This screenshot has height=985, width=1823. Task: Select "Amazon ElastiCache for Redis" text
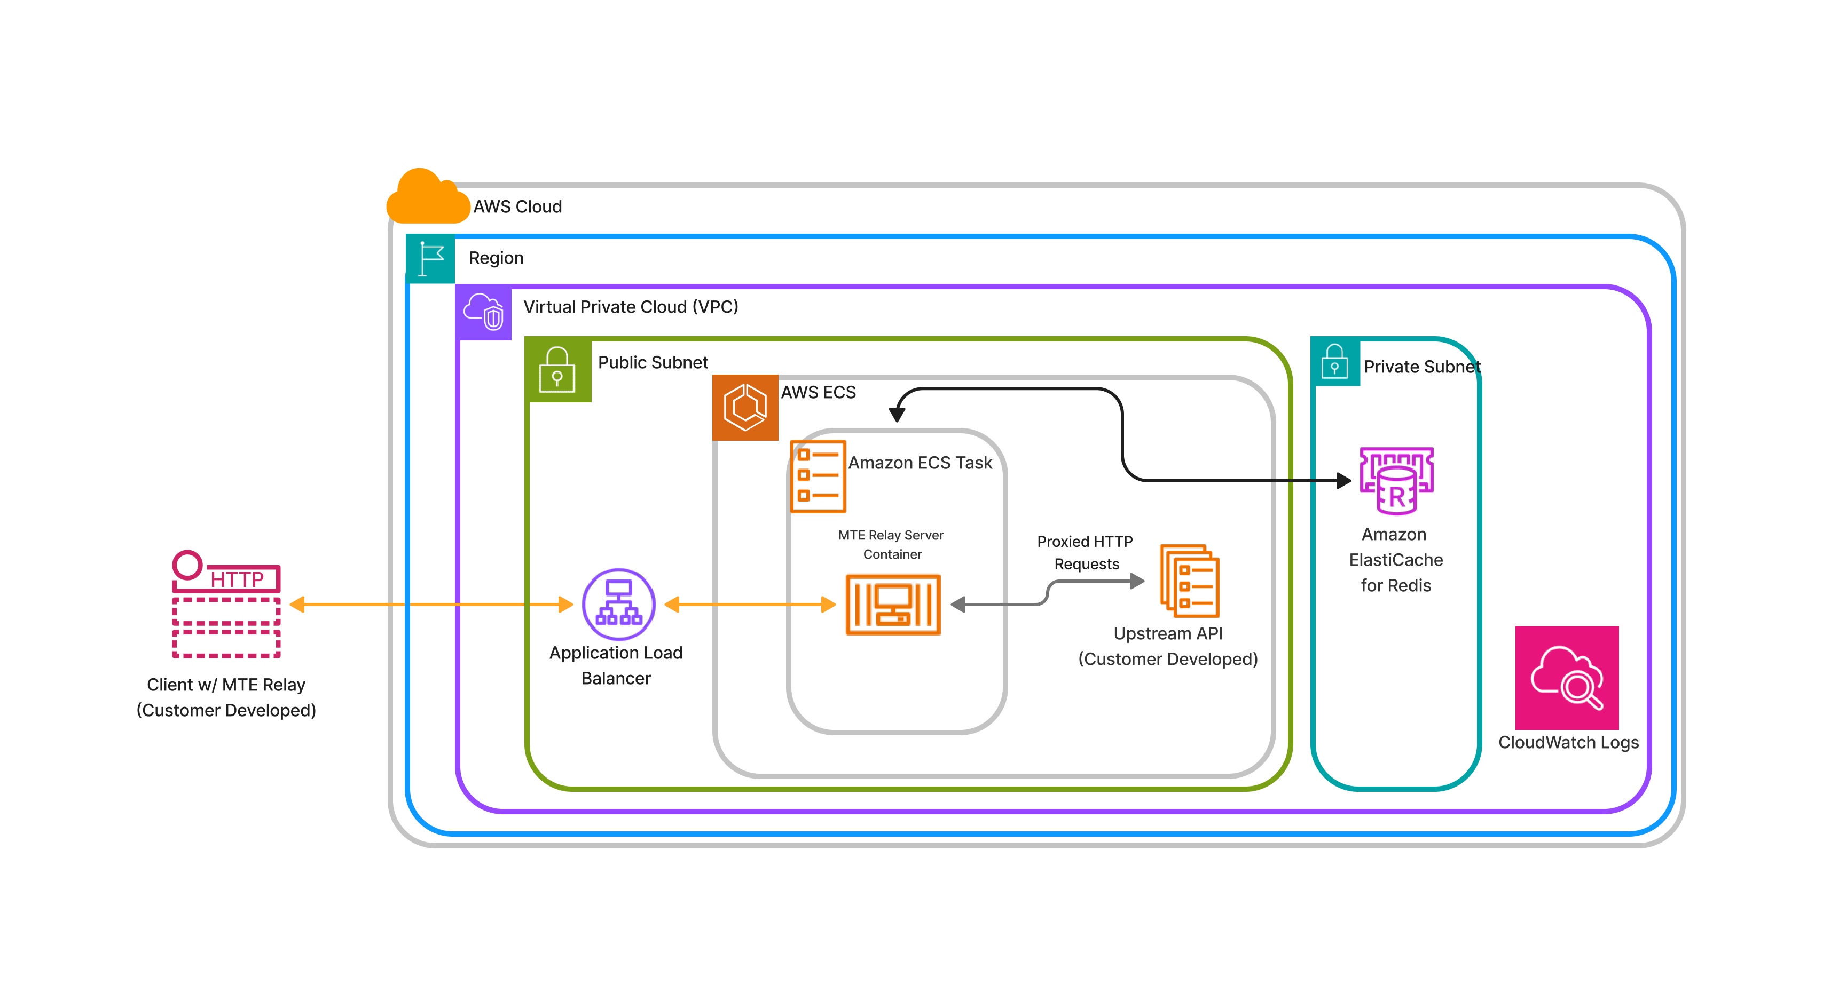1396,559
